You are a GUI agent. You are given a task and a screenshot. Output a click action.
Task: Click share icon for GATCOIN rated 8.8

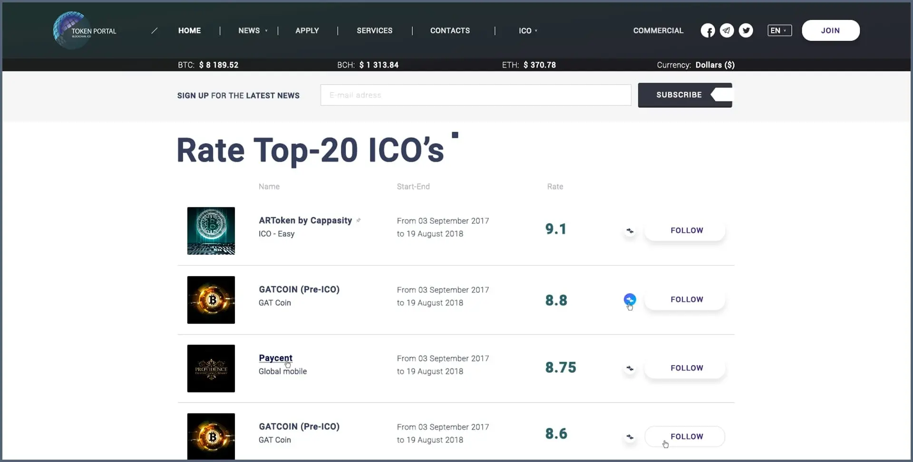(630, 299)
